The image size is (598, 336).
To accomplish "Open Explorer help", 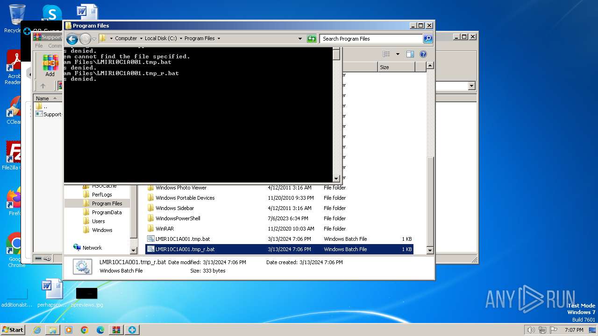I will pyautogui.click(x=423, y=54).
